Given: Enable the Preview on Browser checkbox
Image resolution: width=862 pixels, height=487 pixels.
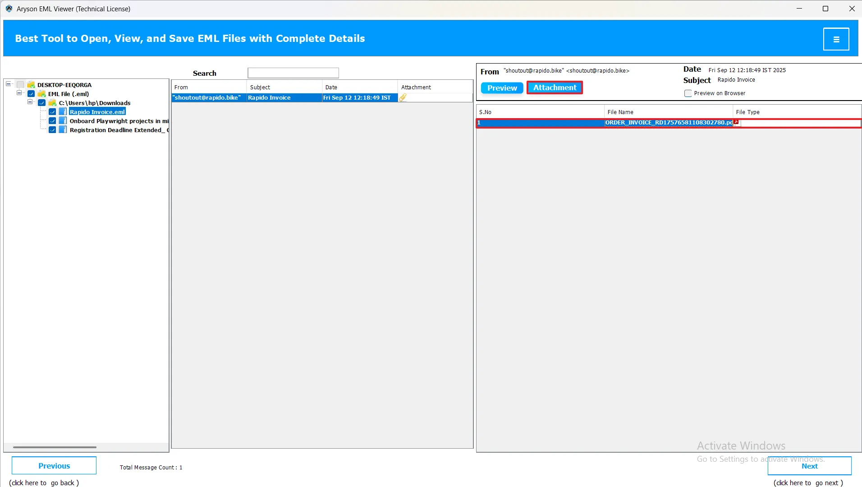Looking at the screenshot, I should tap(688, 93).
